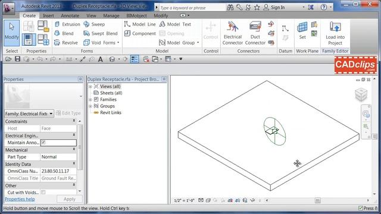Click the binoculars search icon
This screenshot has width=381, height=214.
pyautogui.click(x=230, y=8)
